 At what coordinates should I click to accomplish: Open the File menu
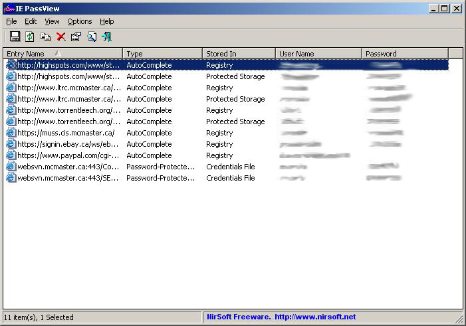(x=11, y=21)
